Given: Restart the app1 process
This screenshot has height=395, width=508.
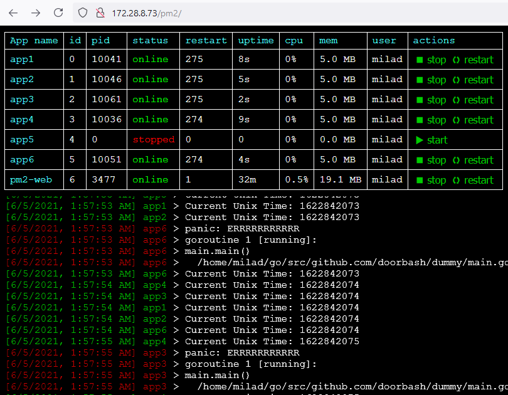Looking at the screenshot, I should [473, 60].
